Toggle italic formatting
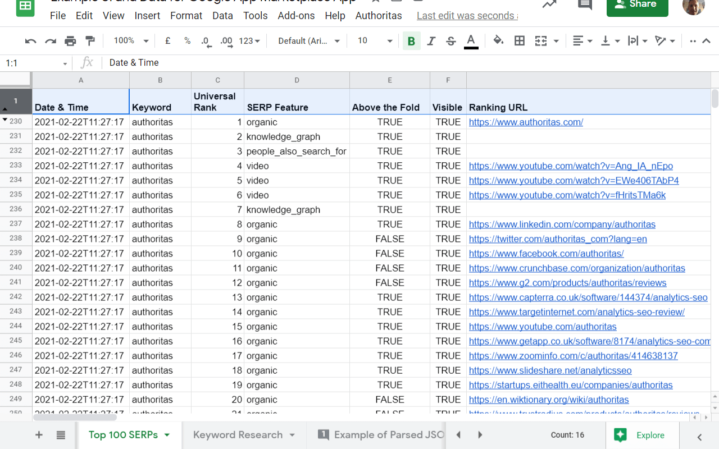 click(x=431, y=41)
